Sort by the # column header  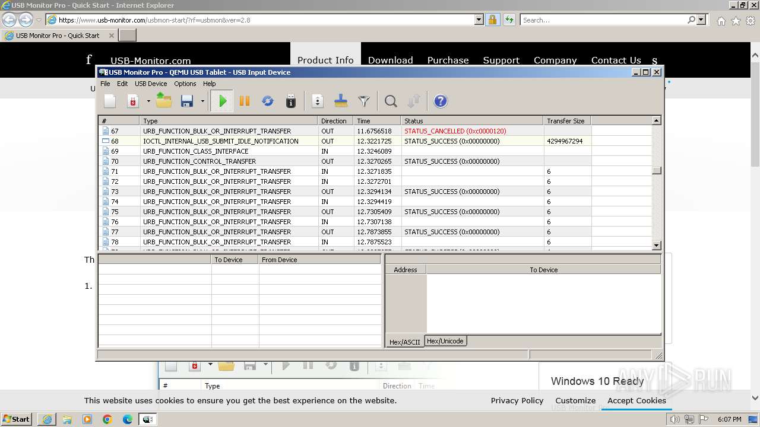pos(119,121)
